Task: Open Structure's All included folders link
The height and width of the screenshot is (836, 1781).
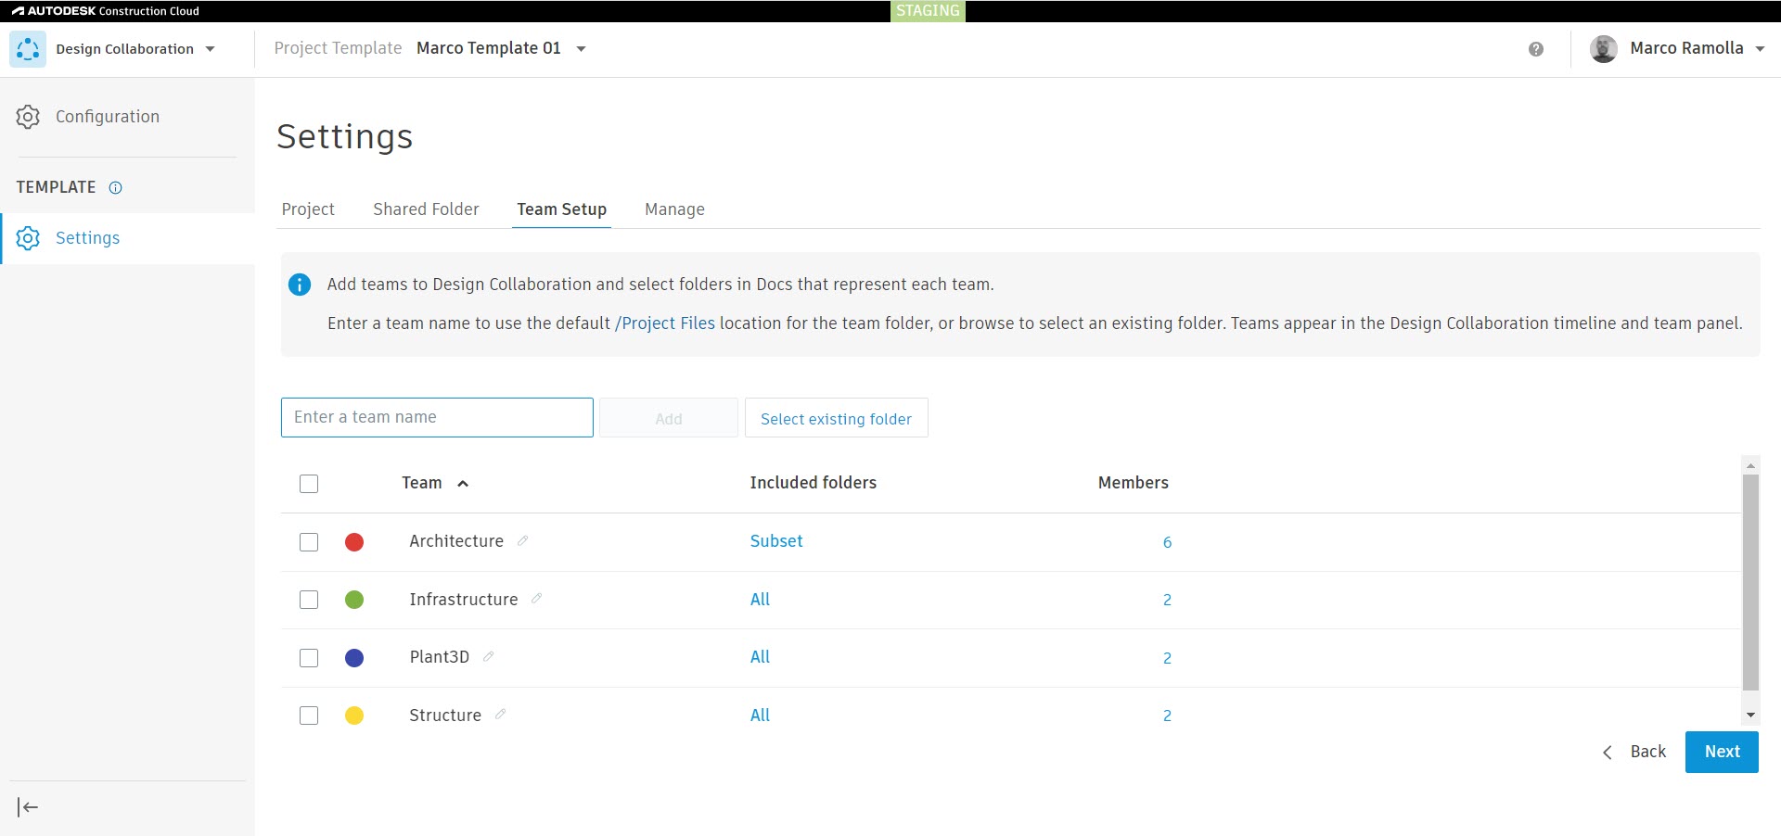Action: [x=760, y=716]
